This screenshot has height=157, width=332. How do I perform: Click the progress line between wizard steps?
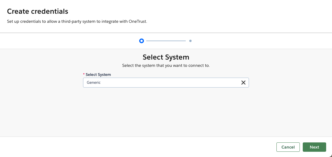[x=166, y=41]
